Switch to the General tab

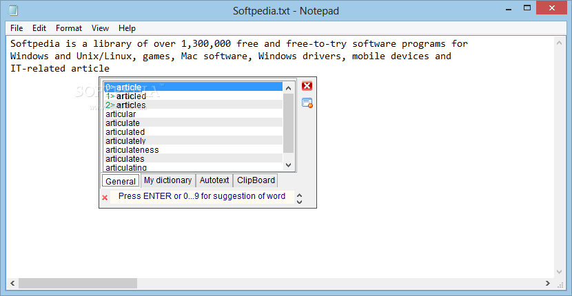pos(121,181)
